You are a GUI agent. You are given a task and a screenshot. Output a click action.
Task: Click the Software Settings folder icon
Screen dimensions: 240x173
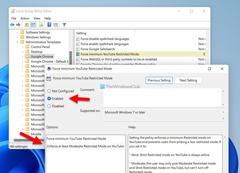pyautogui.click(x=22, y=32)
